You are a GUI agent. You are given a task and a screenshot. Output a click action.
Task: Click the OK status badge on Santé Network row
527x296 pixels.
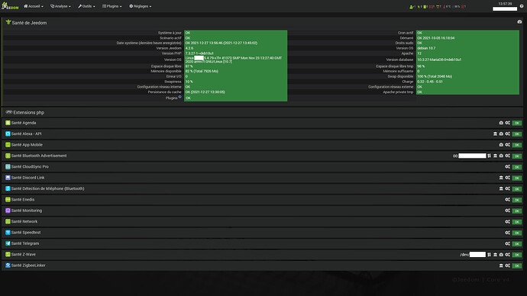[x=517, y=222]
